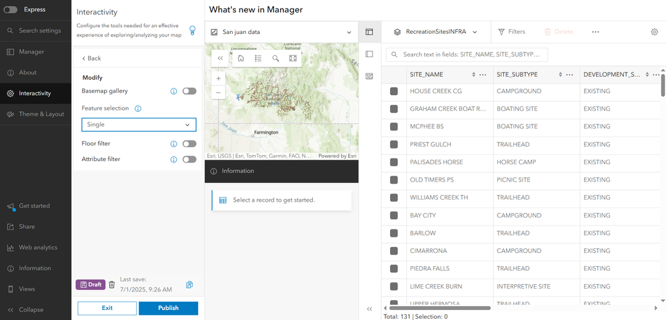Image resolution: width=666 pixels, height=320 pixels.
Task: Open table settings gear icon
Action: pos(655,32)
